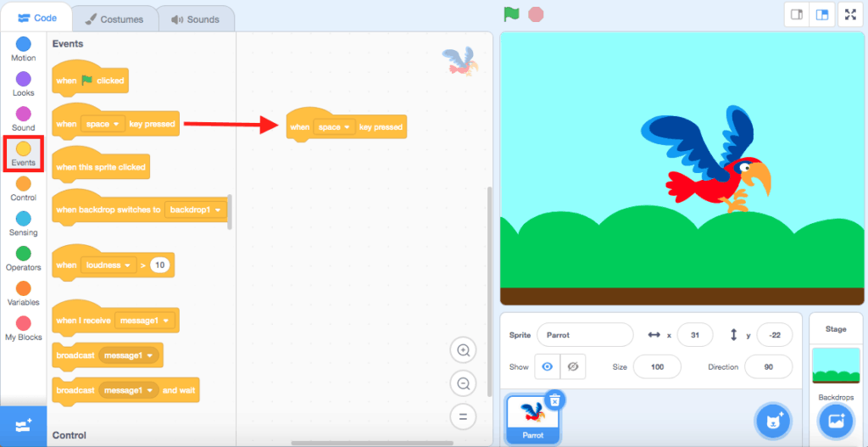The width and height of the screenshot is (868, 447).
Task: Select the Events category circle
Action: [23, 148]
